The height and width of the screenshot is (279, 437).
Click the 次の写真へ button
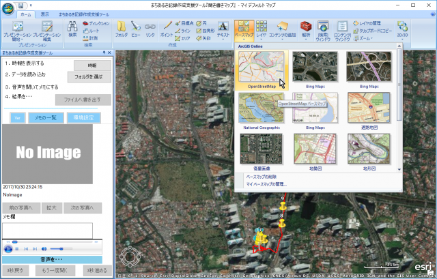[x=83, y=208]
